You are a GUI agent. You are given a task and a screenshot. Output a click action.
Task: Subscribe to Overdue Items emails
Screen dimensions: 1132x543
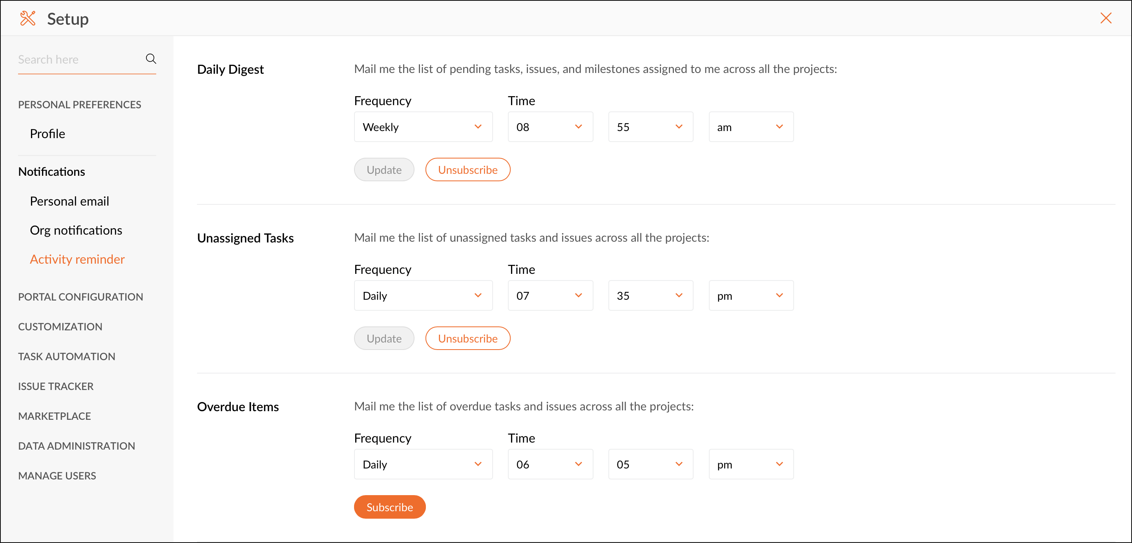pos(389,507)
